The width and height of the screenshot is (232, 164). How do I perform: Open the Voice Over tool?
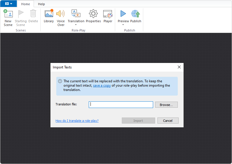61,14
